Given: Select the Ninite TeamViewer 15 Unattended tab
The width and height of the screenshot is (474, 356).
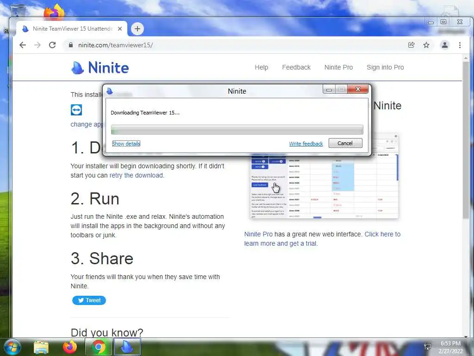Looking at the screenshot, I should click(72, 29).
